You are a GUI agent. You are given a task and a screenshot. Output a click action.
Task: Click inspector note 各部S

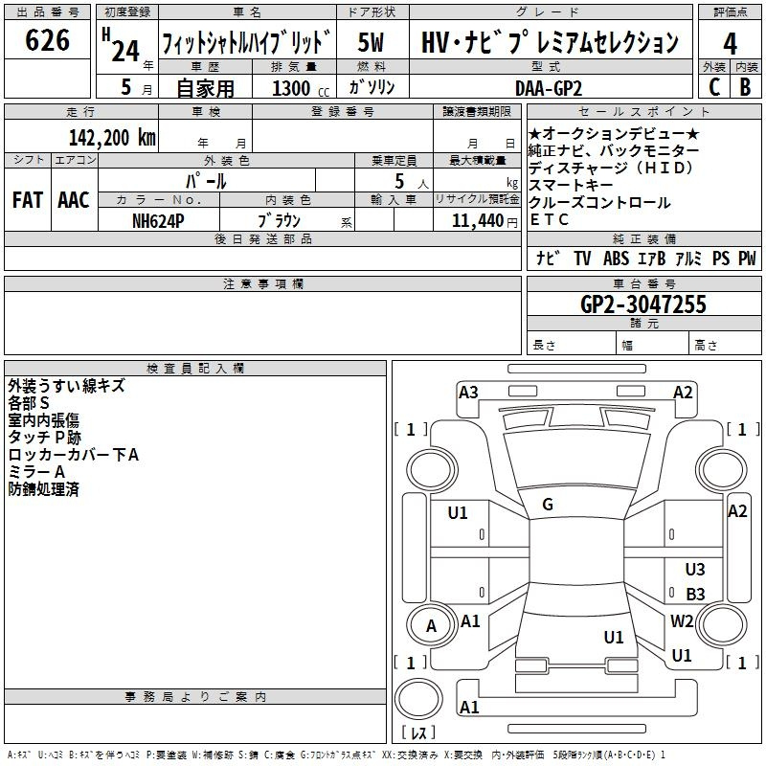29,403
